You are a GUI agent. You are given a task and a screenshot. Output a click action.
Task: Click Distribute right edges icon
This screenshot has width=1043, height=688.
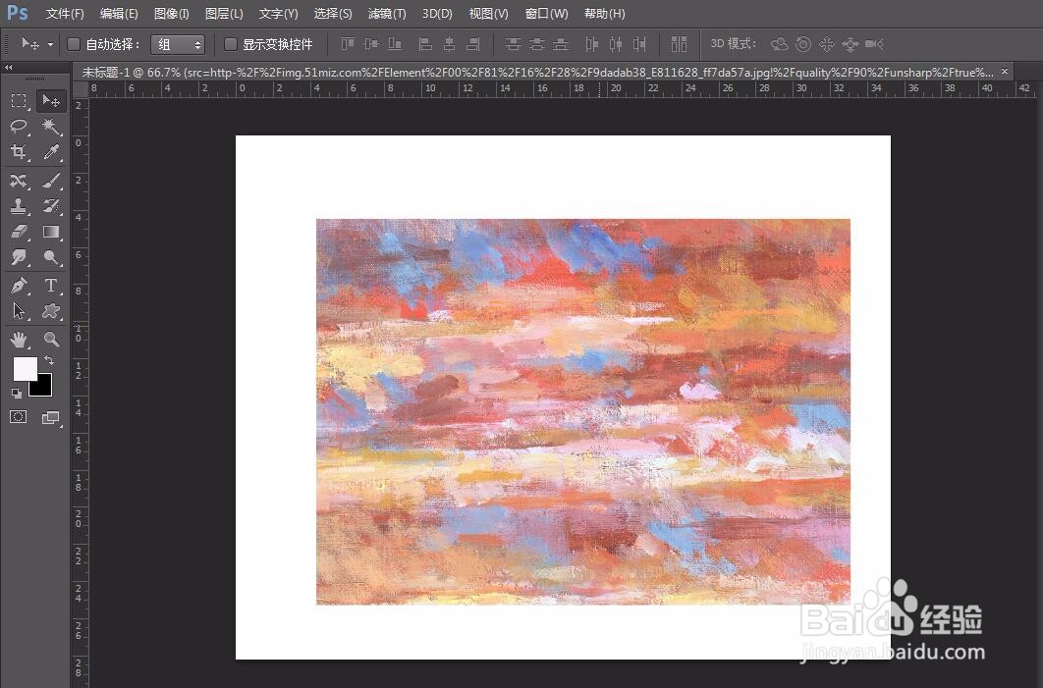click(639, 44)
